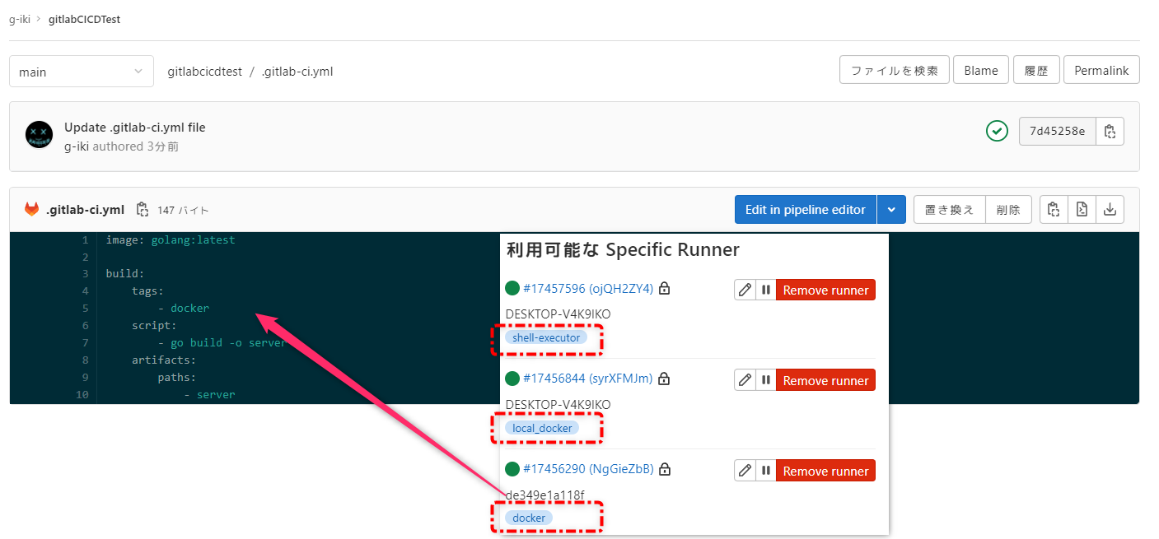The width and height of the screenshot is (1159, 539).
Task: Open the main branch selector dropdown
Action: [82, 72]
